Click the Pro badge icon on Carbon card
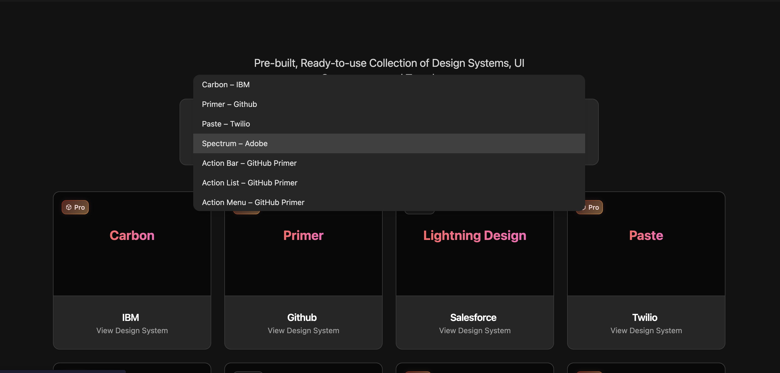 pos(69,207)
